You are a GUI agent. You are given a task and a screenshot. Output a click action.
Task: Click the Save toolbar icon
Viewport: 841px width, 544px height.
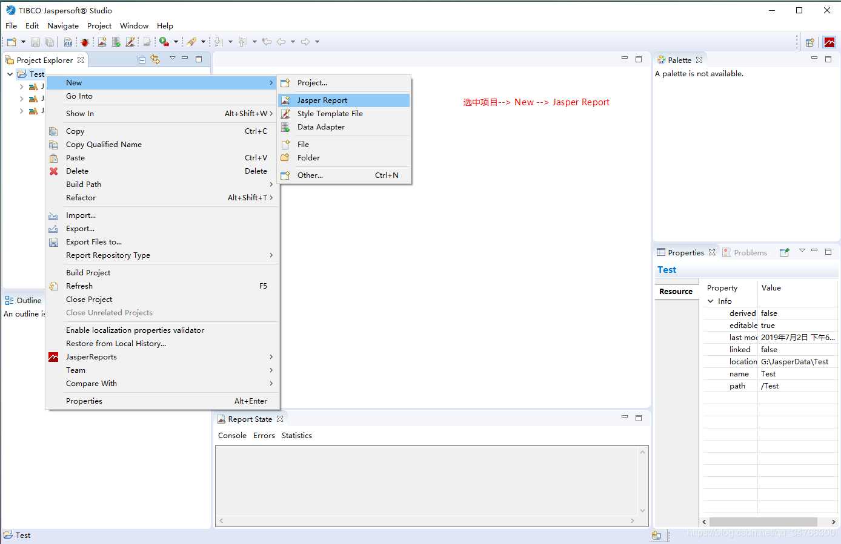35,42
